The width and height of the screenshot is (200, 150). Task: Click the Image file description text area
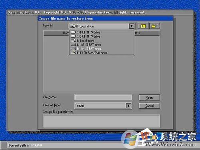click(102, 121)
